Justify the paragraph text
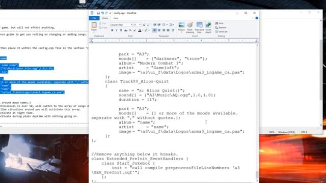Screen dimensions: 326x183 pyautogui.click(x=168, y=30)
